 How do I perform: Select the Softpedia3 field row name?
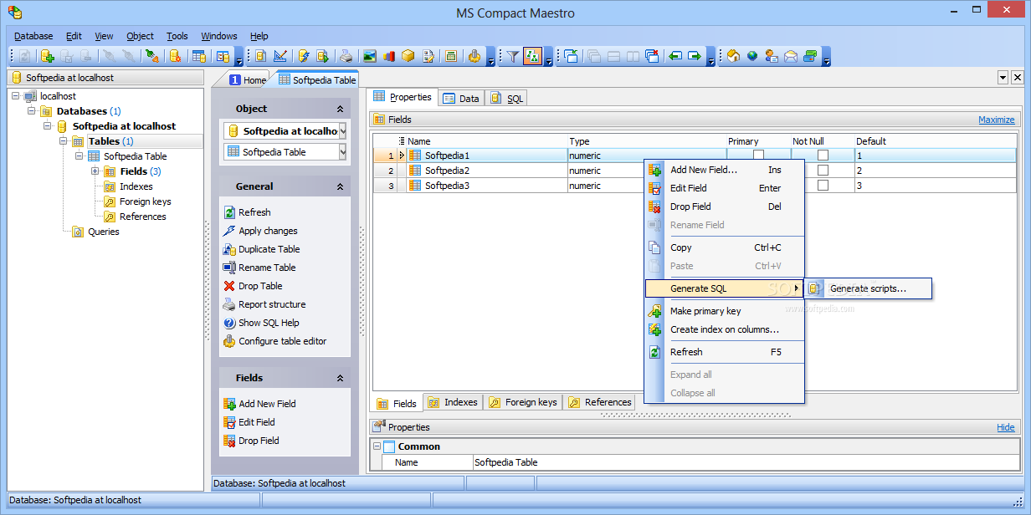447,186
